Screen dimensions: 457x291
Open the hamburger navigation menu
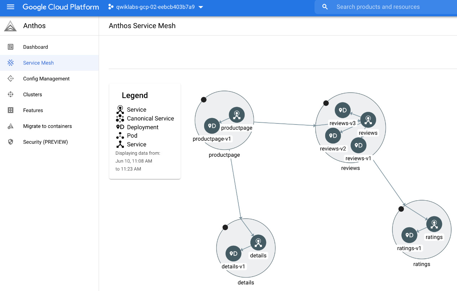10,7
